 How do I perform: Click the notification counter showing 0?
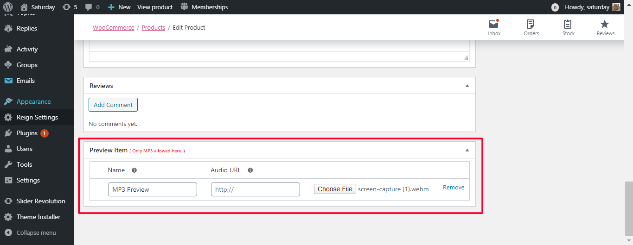coord(555,7)
